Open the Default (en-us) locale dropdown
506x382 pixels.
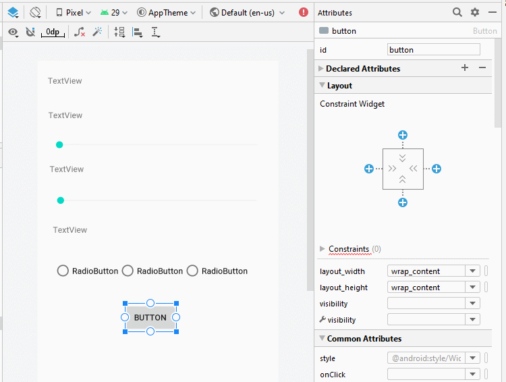(x=247, y=13)
